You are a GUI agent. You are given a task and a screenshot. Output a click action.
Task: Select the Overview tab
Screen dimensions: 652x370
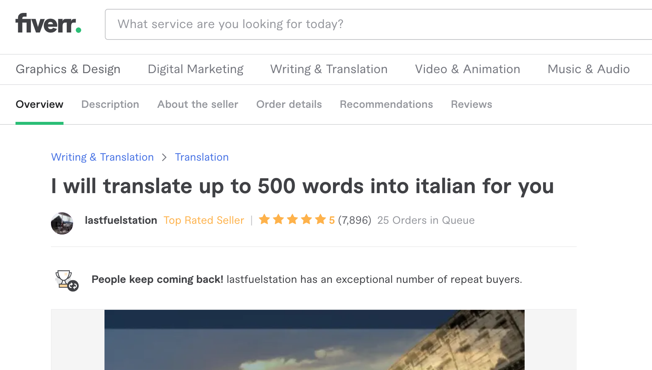click(x=40, y=105)
